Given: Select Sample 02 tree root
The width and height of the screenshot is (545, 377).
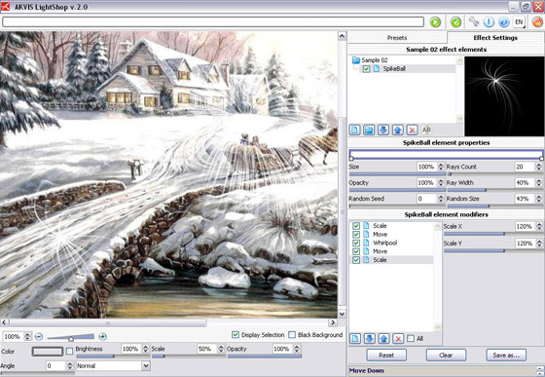Looking at the screenshot, I should click(375, 60).
